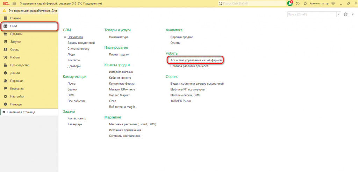Open Ozon sales channel
358x172 pixels.
tap(113, 101)
